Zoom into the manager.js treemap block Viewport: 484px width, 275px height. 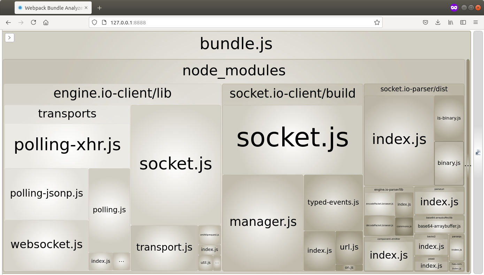click(x=263, y=221)
